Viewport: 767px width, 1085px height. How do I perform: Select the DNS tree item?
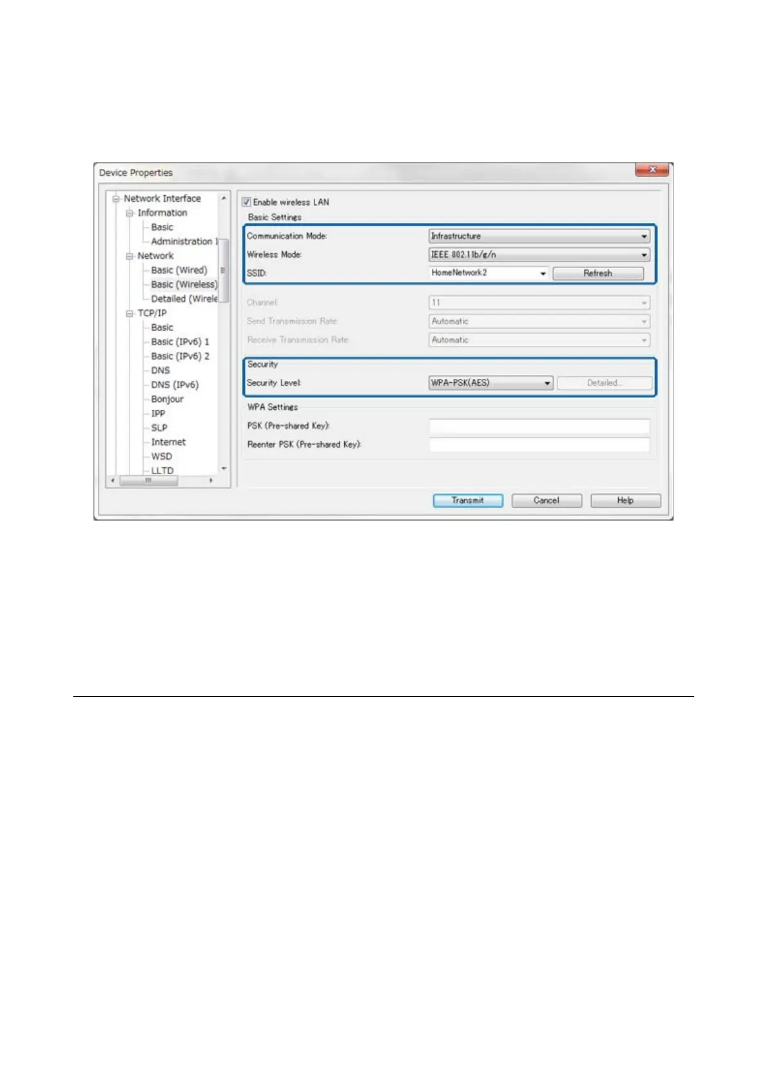pyautogui.click(x=160, y=370)
